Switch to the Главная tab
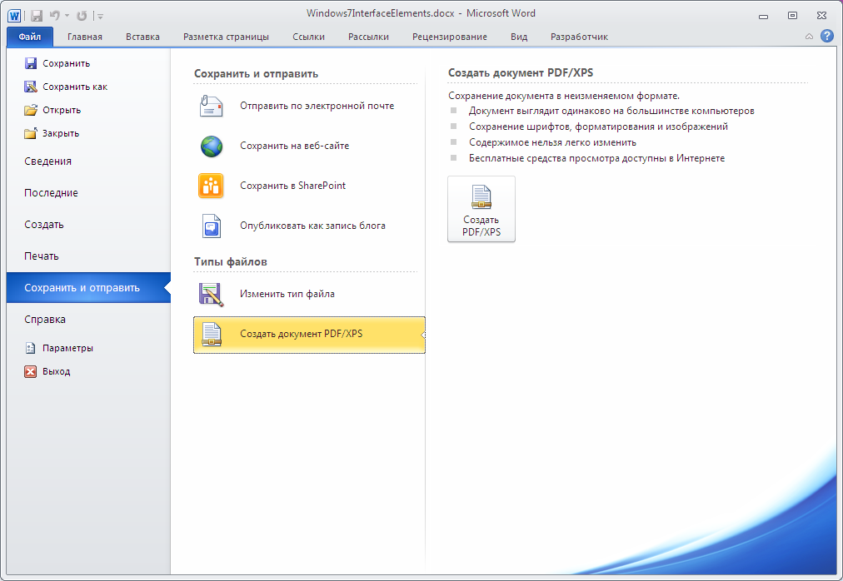843x581 pixels. [85, 37]
